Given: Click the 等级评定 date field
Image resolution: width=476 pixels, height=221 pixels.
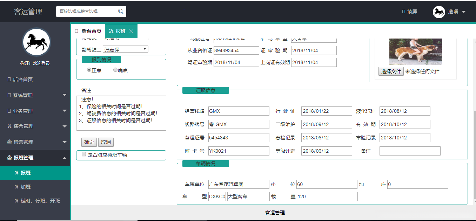Looking at the screenshot, I should [327, 151].
